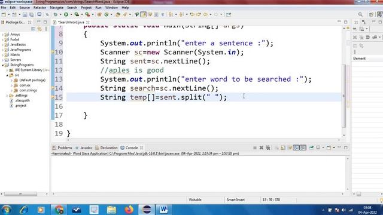This screenshot has width=383, height=215.
Task: Click the New Java Class icon
Action: pyautogui.click(x=107, y=14)
